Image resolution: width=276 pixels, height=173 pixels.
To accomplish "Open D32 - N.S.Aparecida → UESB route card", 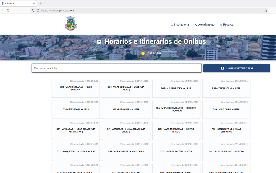I will click(176, 88).
